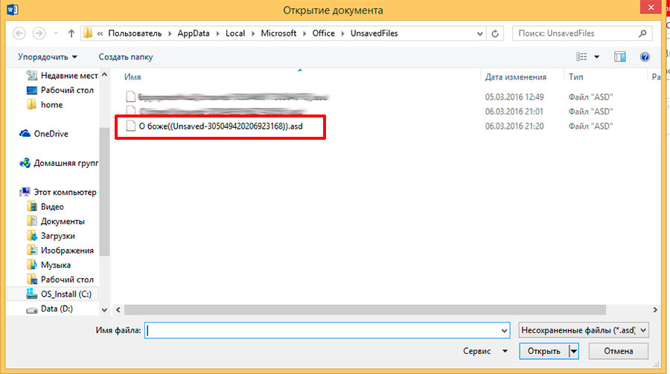Open recent locations dropdown arrow
Viewport: 670px width, 374px height.
tap(56, 33)
